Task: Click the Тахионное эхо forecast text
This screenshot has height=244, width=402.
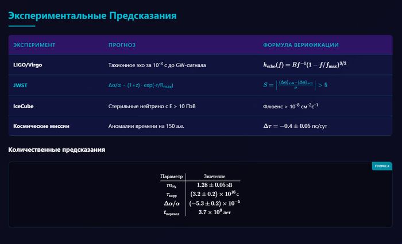Action: (157, 65)
